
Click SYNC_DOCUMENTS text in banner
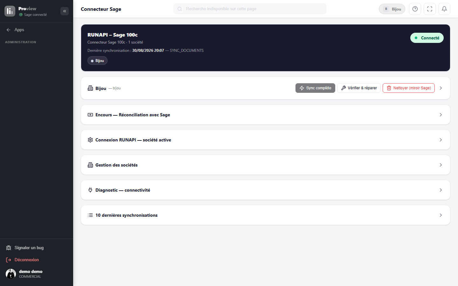point(187,51)
